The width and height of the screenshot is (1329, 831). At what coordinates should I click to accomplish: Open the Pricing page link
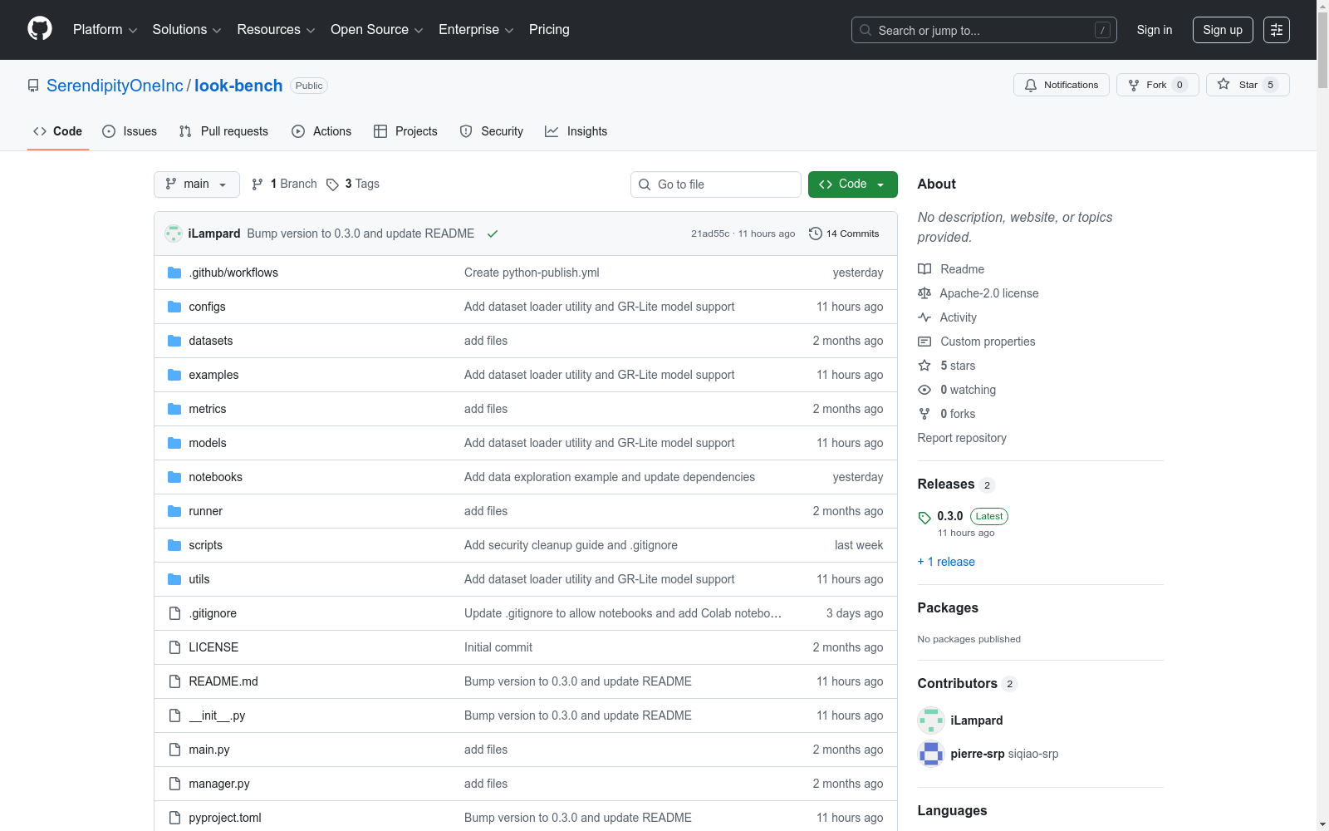pyautogui.click(x=549, y=30)
